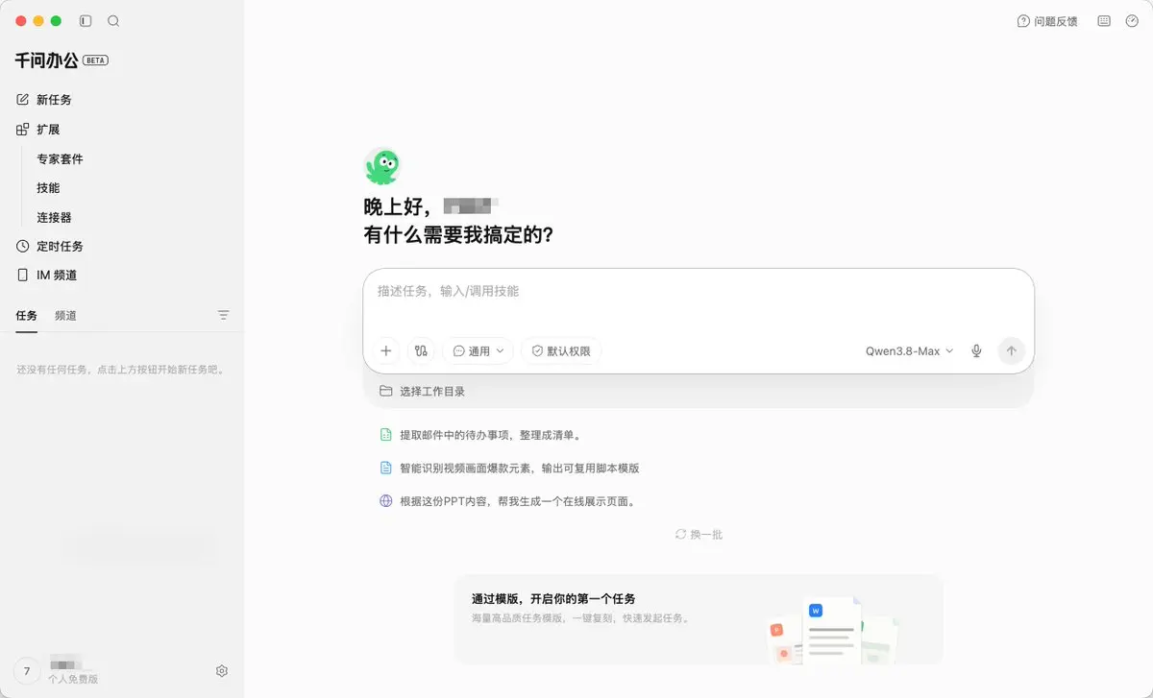Click the blue document icon beside 智能识别
Screen dimensions: 1153x698
386,469
